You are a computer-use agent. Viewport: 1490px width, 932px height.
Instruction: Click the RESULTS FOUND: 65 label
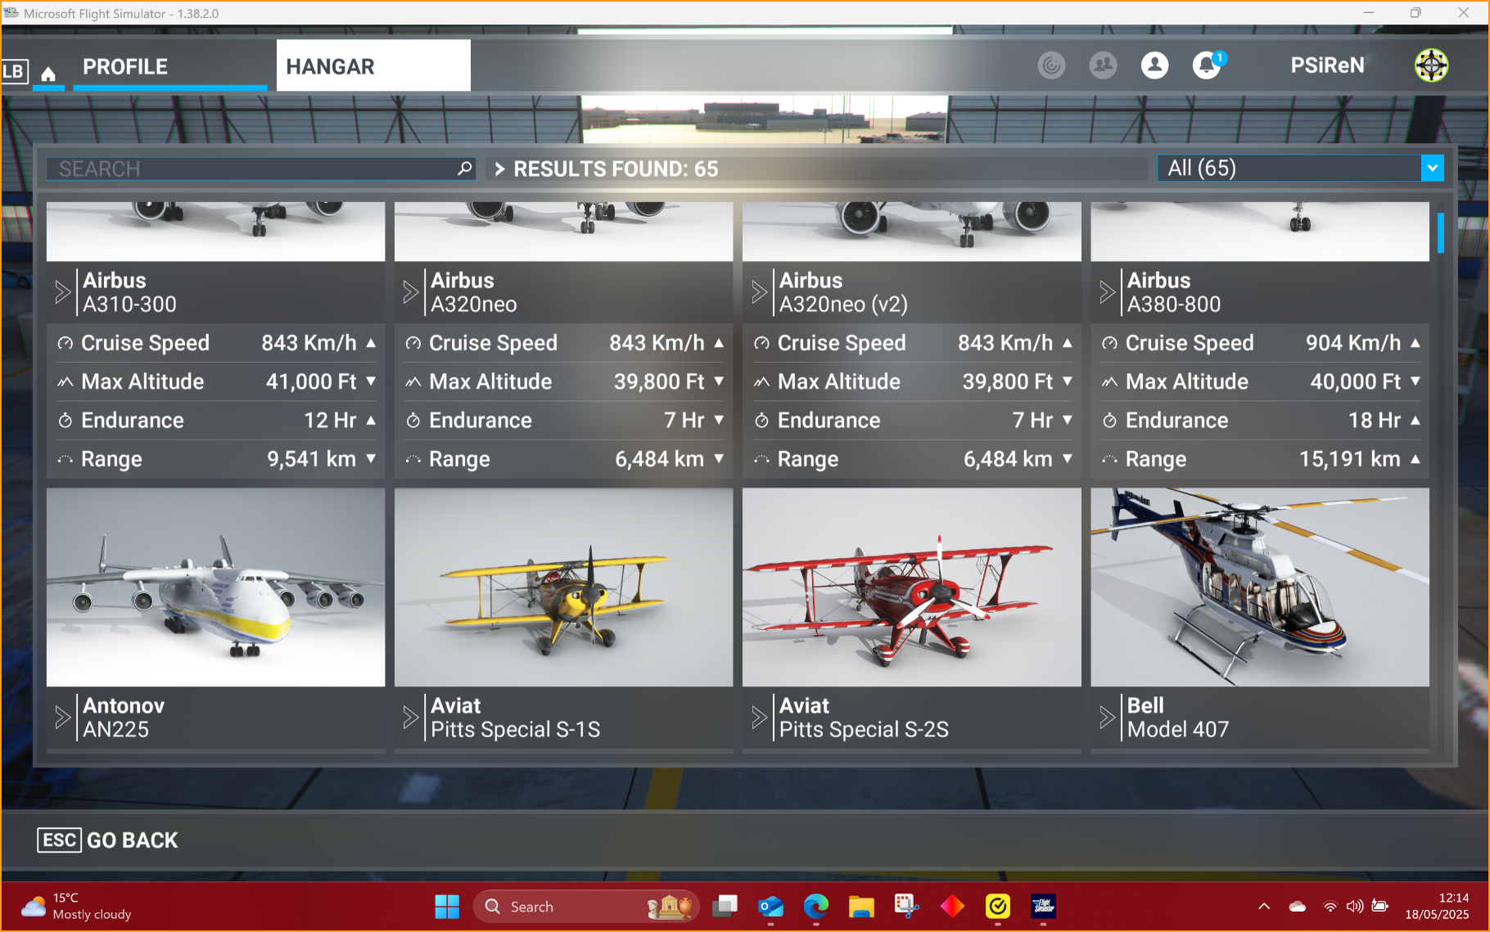coord(615,169)
